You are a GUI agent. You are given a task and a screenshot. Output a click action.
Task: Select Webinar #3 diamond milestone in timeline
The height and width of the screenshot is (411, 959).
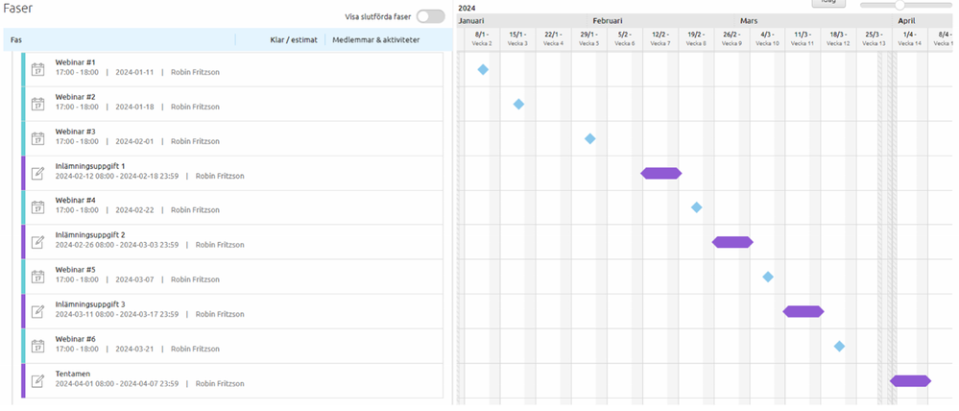point(589,139)
